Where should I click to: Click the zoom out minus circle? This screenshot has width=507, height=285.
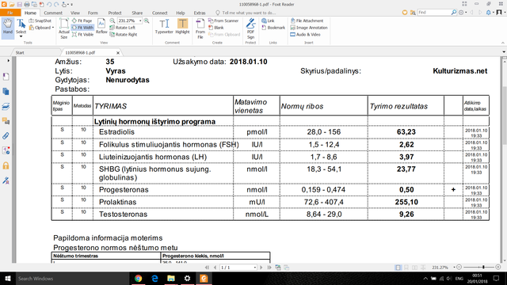pyautogui.click(x=459, y=268)
